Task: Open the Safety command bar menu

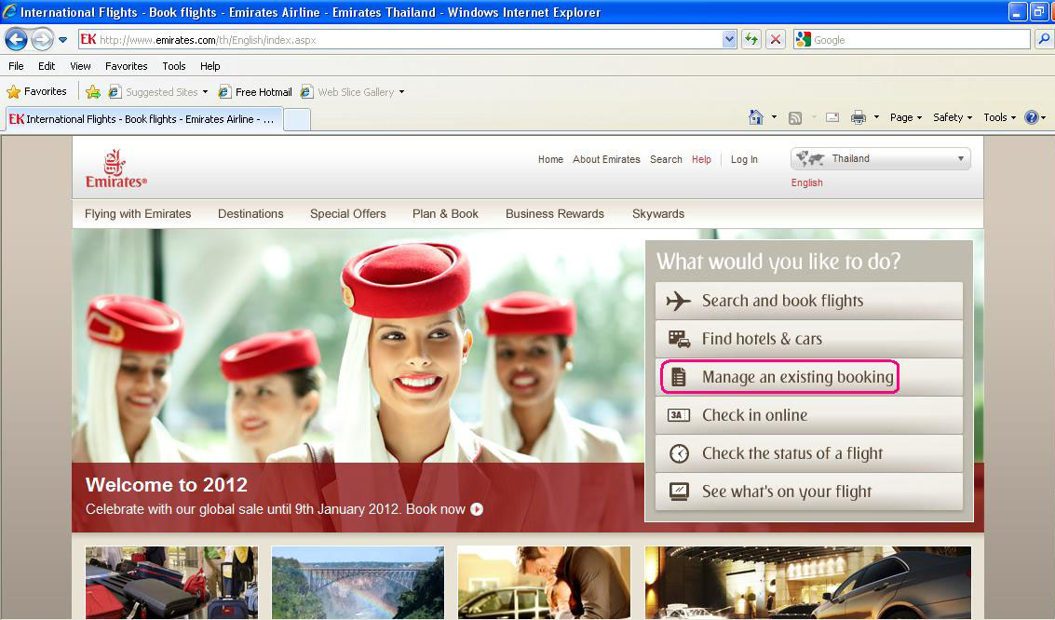Action: tap(952, 117)
